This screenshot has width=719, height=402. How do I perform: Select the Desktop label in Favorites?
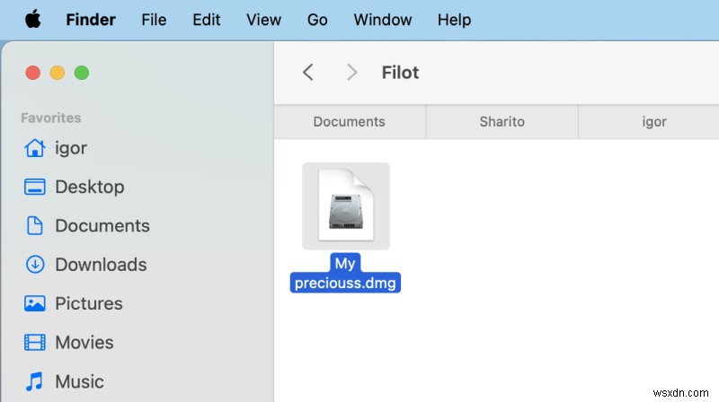(x=90, y=187)
